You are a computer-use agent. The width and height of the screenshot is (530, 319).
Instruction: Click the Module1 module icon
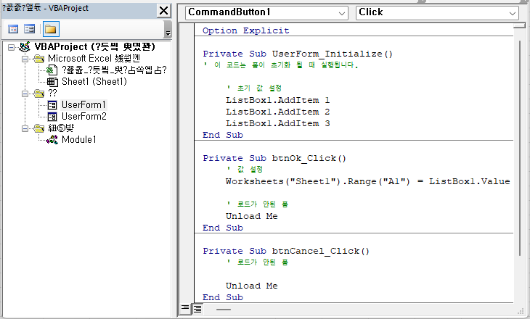point(52,140)
